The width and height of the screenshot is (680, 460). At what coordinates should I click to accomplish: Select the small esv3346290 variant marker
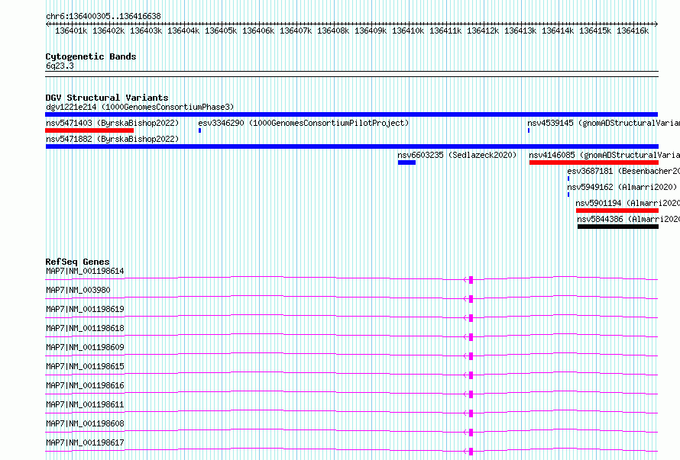(200, 130)
